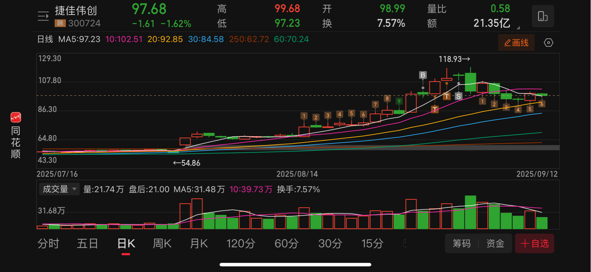The height and width of the screenshot is (272, 591).
Task: Tap the green 9 sequence marker
Action: pyautogui.click(x=399, y=101)
